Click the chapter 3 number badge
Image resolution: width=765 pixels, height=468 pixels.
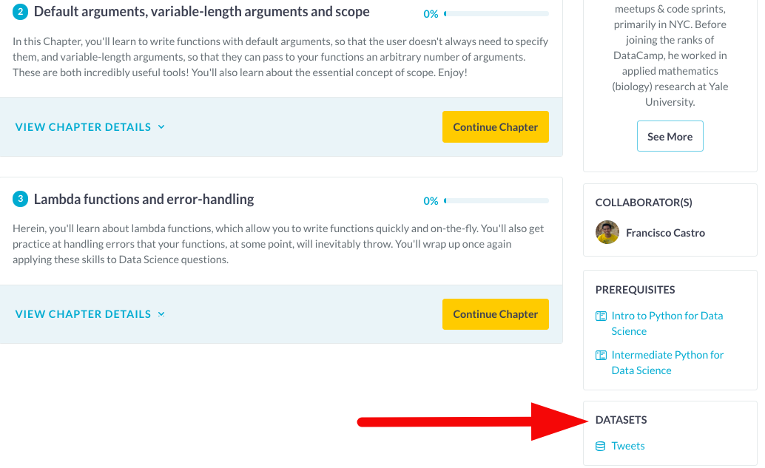[21, 199]
